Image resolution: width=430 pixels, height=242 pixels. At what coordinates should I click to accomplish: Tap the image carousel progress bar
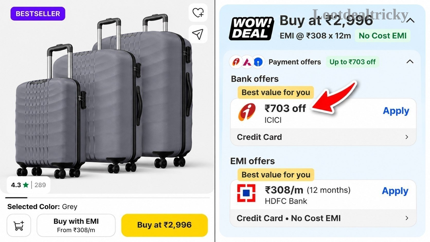107,198
